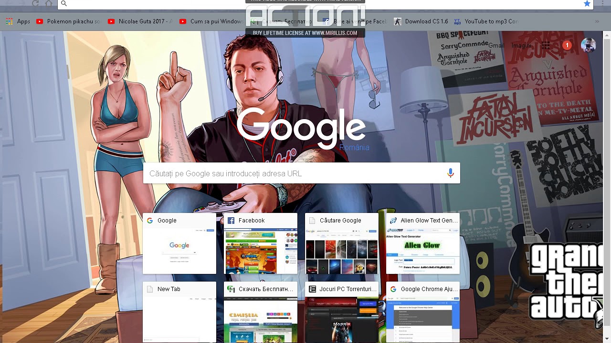
Task: Open the Căutare Google tile
Action: tap(342, 243)
